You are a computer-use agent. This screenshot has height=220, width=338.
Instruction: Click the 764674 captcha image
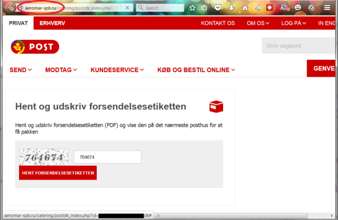click(44, 157)
